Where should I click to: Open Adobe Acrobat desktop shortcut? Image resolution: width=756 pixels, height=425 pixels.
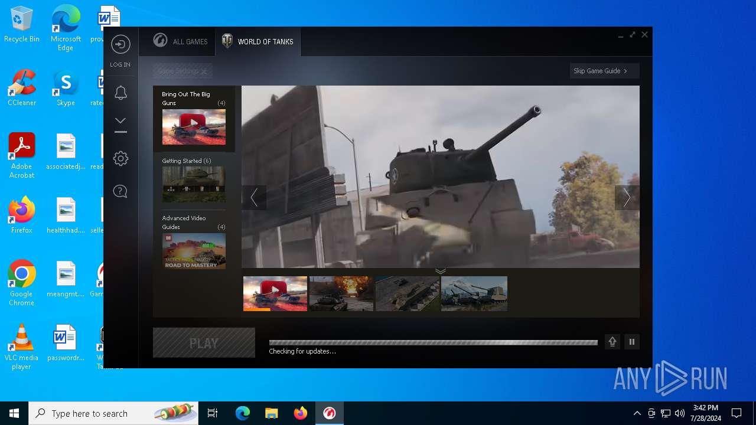coord(22,156)
